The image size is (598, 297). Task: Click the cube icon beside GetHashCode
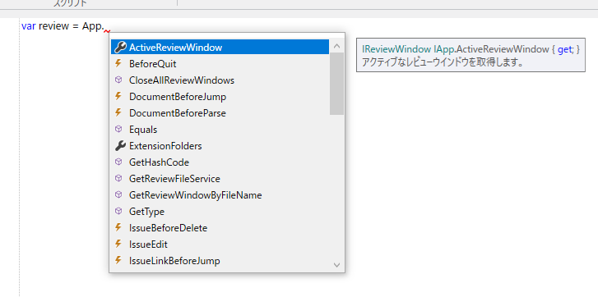118,162
